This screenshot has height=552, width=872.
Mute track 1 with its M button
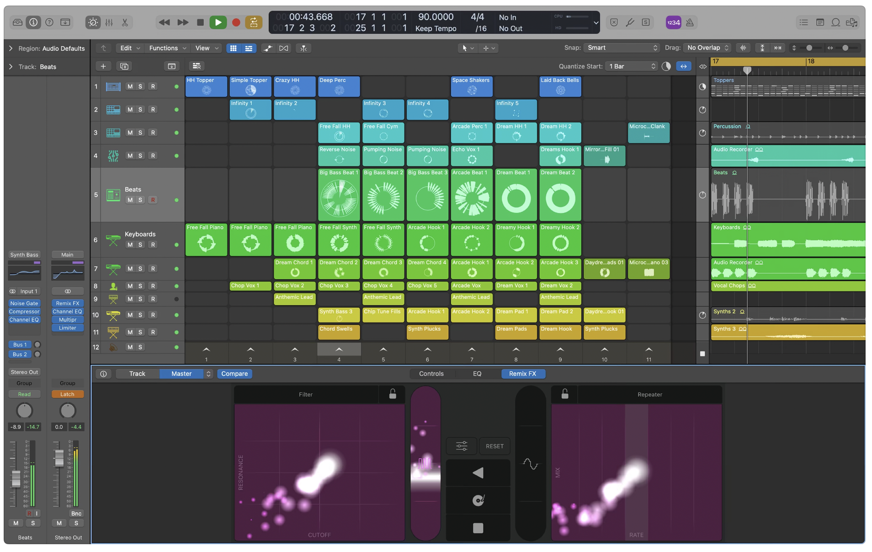coord(130,86)
